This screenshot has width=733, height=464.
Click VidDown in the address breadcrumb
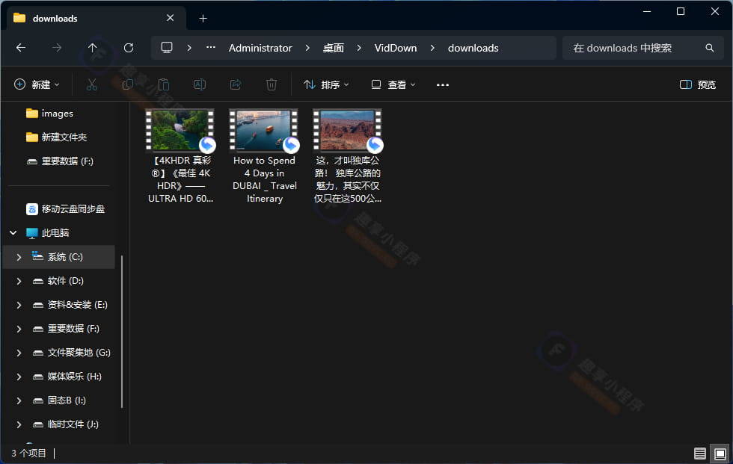[396, 48]
